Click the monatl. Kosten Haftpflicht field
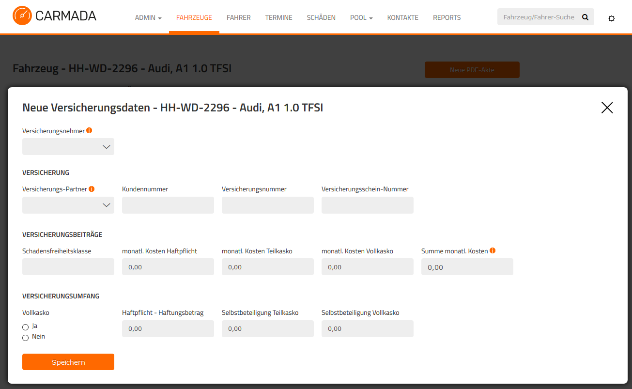The width and height of the screenshot is (632, 389). tap(168, 266)
